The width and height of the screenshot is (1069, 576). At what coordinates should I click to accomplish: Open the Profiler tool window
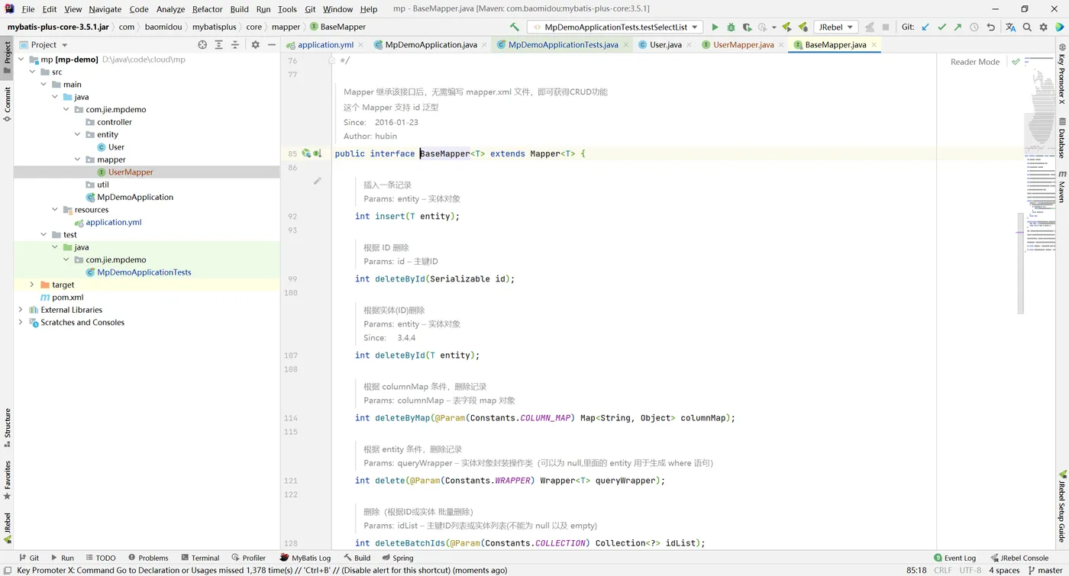click(x=248, y=558)
